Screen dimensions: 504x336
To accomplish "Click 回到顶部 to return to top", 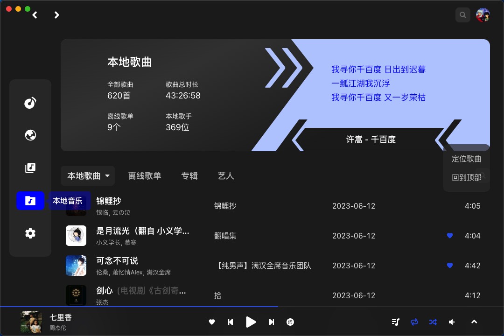I will pyautogui.click(x=466, y=177).
